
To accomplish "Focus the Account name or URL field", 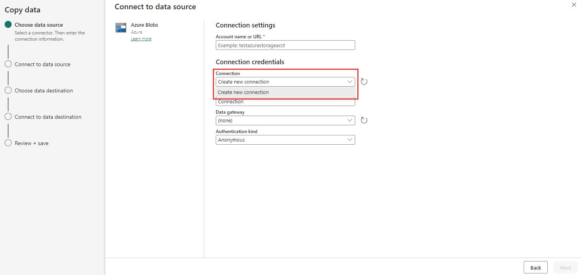I will point(285,45).
